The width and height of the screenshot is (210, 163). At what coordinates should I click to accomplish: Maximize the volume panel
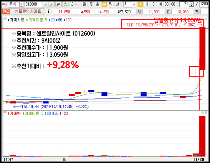[203, 112]
